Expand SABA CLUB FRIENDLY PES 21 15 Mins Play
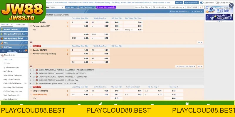235x117 pixels. click(31, 80)
